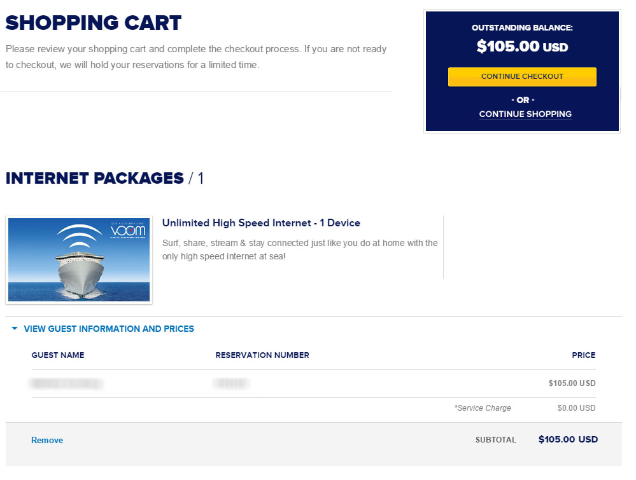The image size is (636, 480).
Task: Click the wifi signal waves above ship
Action: tap(79, 236)
